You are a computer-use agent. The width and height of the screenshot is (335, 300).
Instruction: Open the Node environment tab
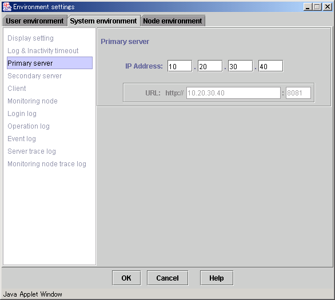tap(173, 21)
